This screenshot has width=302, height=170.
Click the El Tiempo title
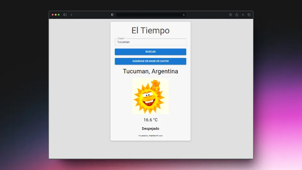pos(150,31)
